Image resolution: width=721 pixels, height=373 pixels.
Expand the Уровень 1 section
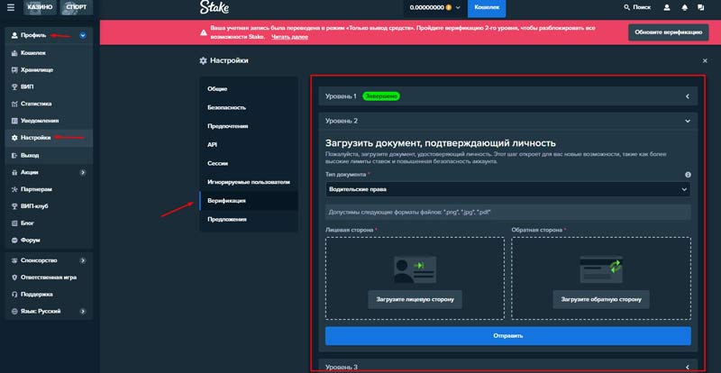point(507,96)
